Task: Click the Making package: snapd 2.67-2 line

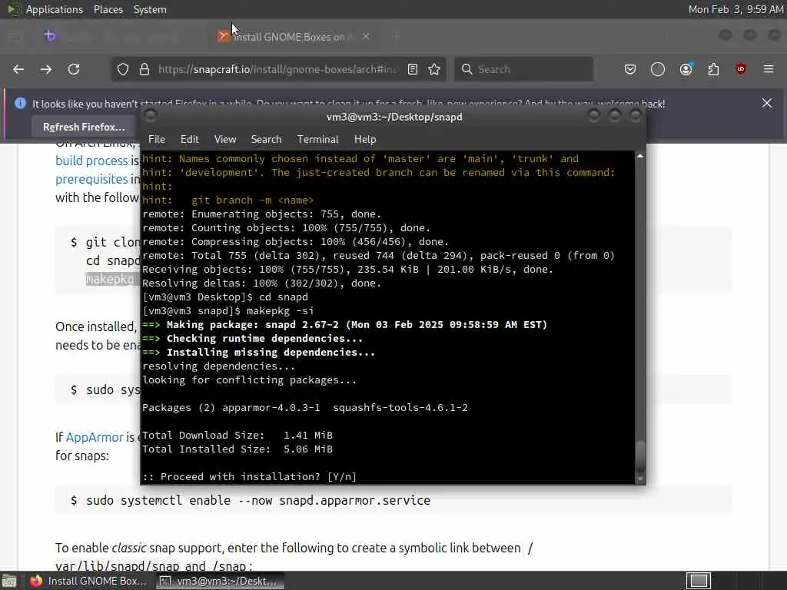Action: pos(345,325)
